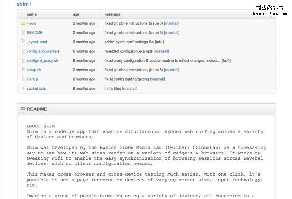Click the _sysctl.conf file icon

pos(22,42)
